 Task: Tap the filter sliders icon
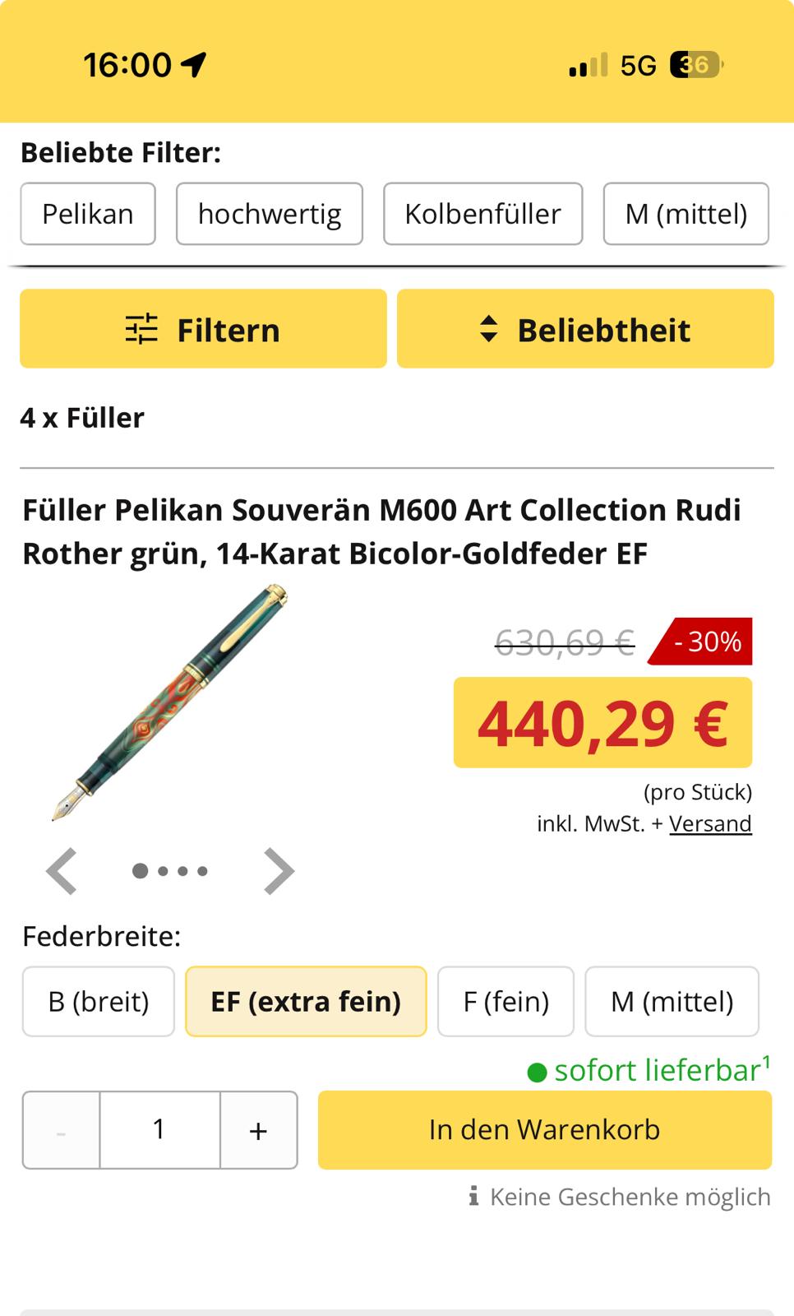point(141,329)
